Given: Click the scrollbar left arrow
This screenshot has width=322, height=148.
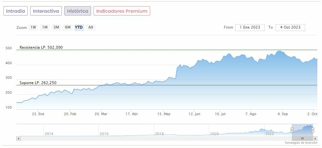Looking at the screenshot, I should [x=18, y=138].
